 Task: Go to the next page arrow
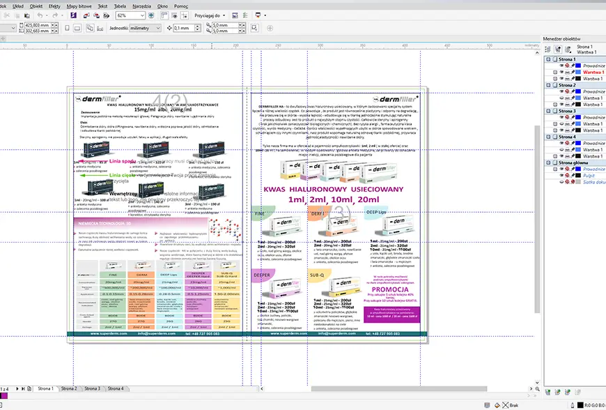[17, 388]
